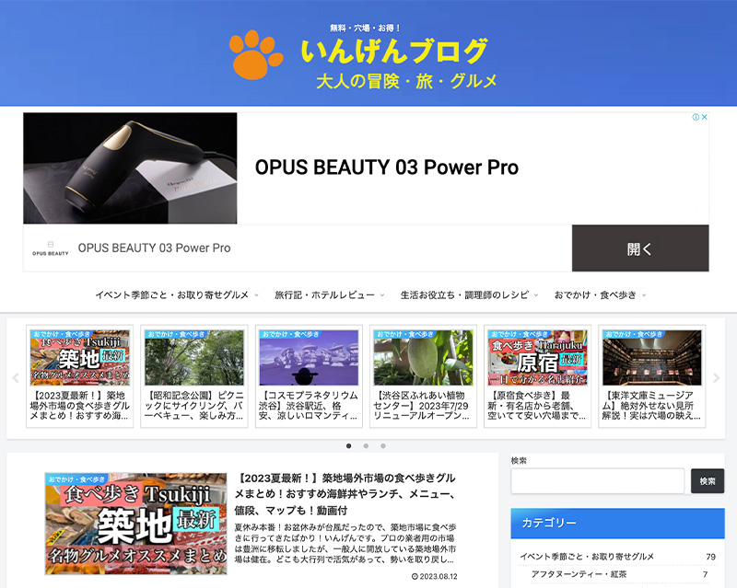Screen dimensions: 737x588
Task: Open the 昭和記念公園 carousel card thumbnail
Action: coord(194,357)
